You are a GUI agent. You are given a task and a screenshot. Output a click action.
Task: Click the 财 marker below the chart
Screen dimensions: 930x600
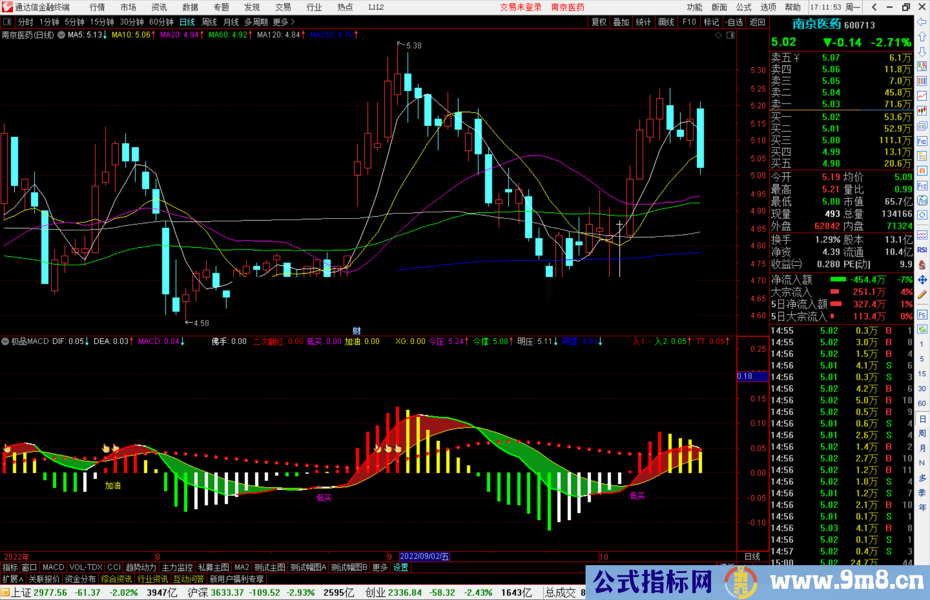pyautogui.click(x=356, y=331)
